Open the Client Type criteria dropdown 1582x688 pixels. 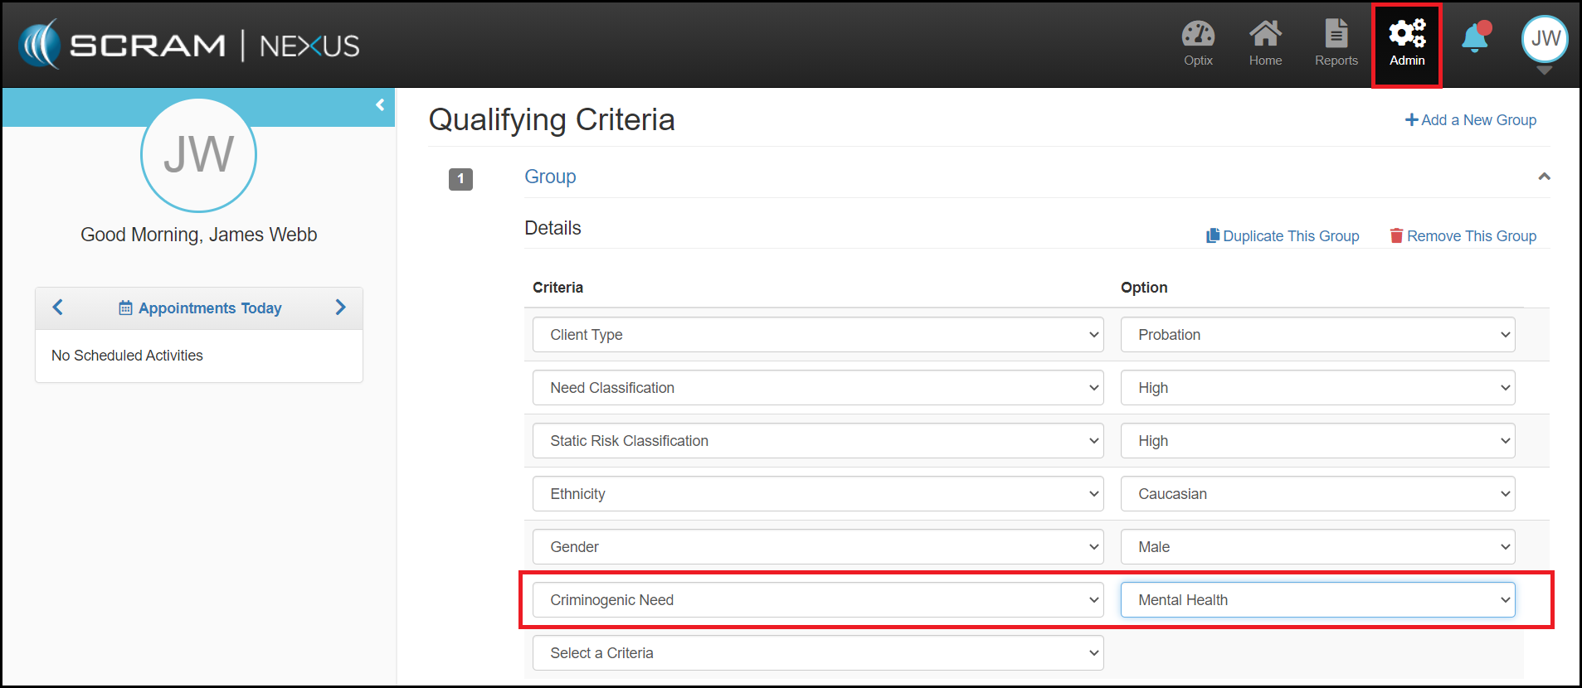[817, 335]
